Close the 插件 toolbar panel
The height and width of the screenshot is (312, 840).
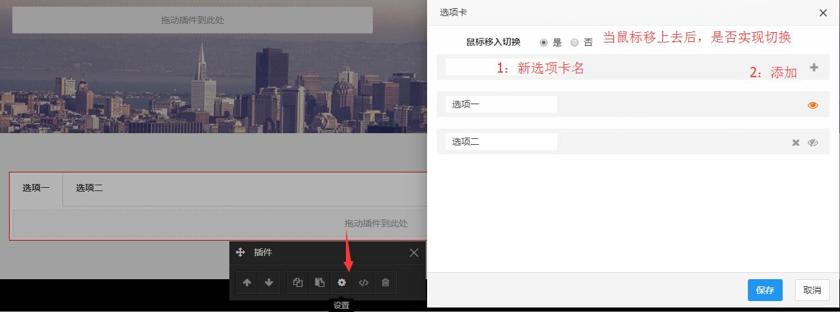pos(414,253)
